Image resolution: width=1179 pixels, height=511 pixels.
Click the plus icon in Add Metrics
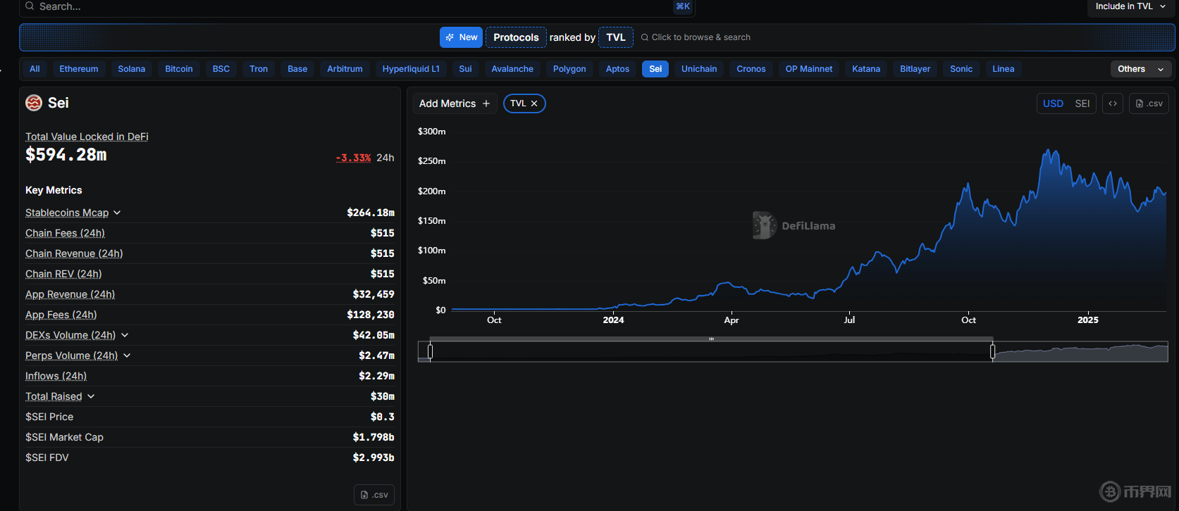486,103
